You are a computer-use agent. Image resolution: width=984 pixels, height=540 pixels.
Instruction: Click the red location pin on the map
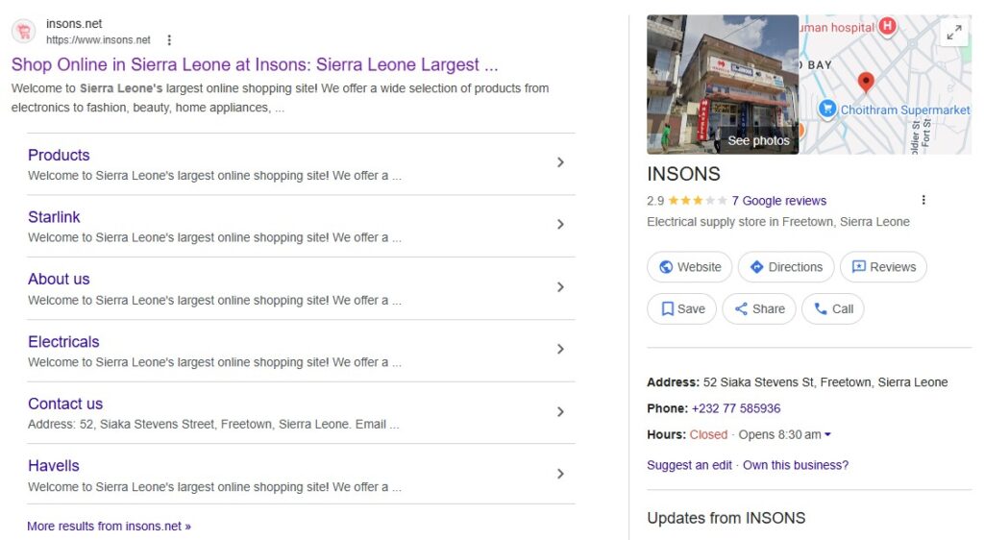click(x=866, y=83)
